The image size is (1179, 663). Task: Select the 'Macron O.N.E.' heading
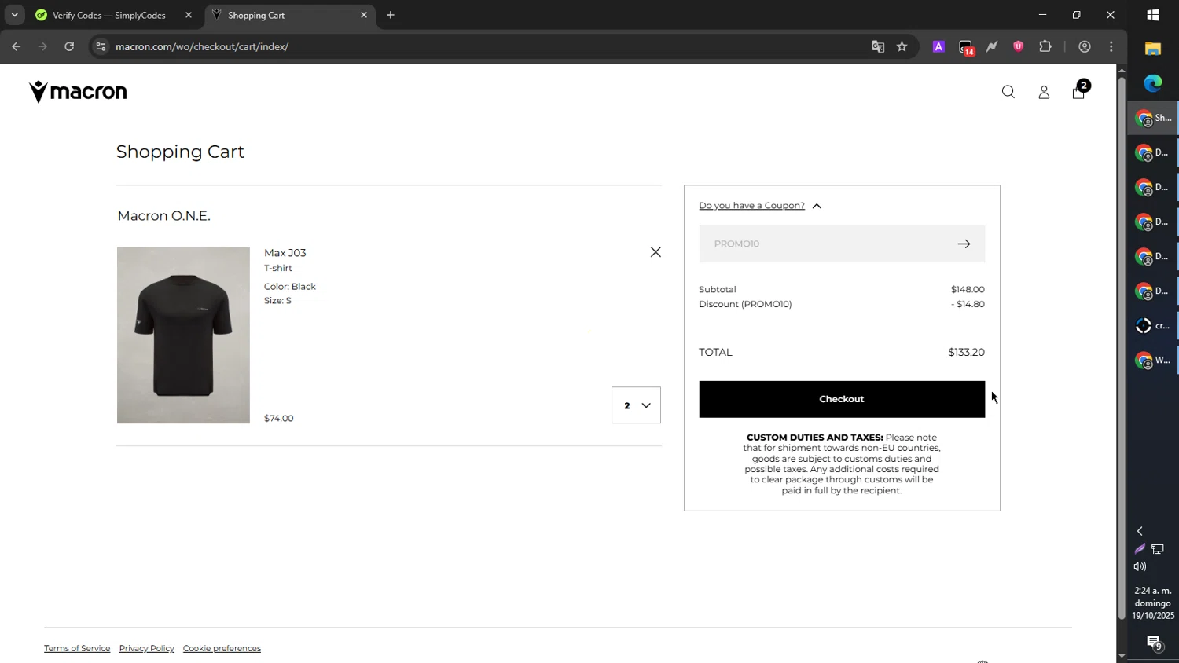point(164,216)
